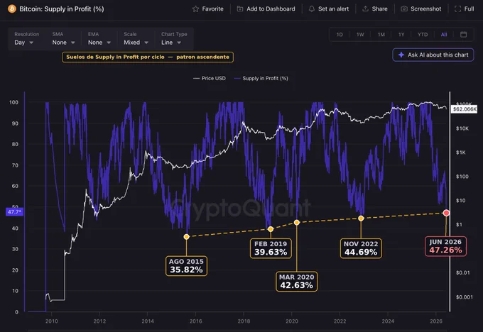Image resolution: width=483 pixels, height=332 pixels.
Task: Select the 1Y time range
Action: click(x=401, y=35)
